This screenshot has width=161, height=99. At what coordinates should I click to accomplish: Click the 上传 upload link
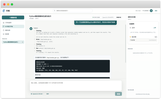coord(155,28)
